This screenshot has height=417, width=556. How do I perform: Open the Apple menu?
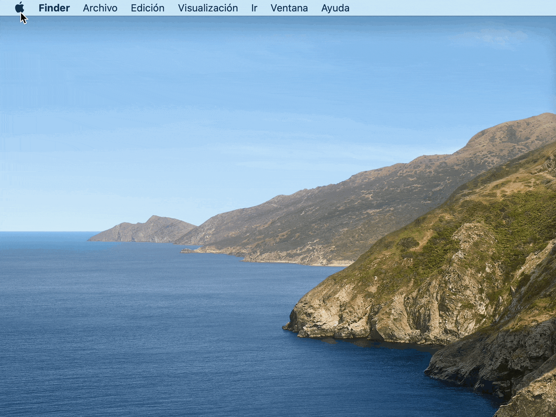tap(20, 7)
